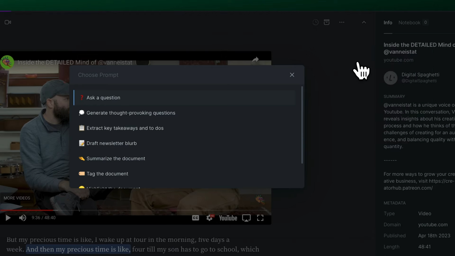The image size is (455, 256).
Task: Select Generate thought-provoking questions prompt
Action: click(x=185, y=113)
